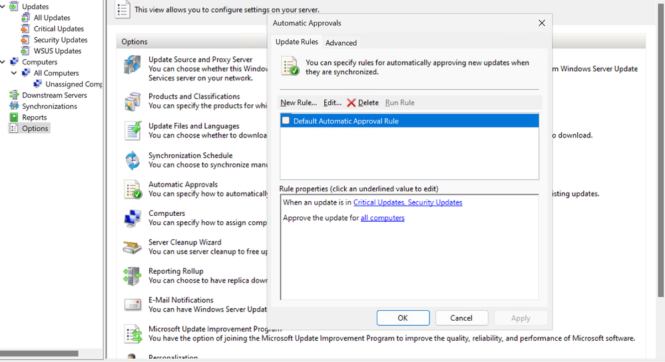Click the Apply button

[x=521, y=318]
